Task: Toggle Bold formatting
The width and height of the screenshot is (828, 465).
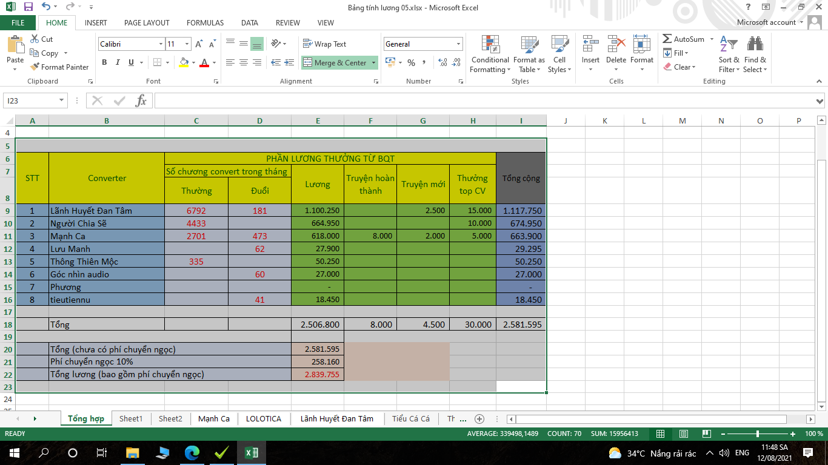Action: (x=104, y=62)
